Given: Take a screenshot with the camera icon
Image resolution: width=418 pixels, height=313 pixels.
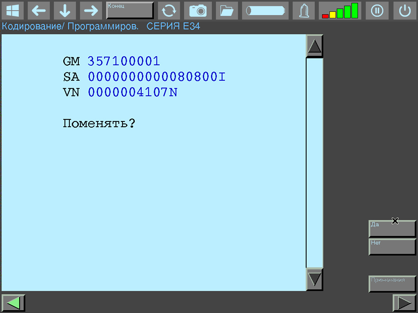Looking at the screenshot, I should (x=198, y=11).
